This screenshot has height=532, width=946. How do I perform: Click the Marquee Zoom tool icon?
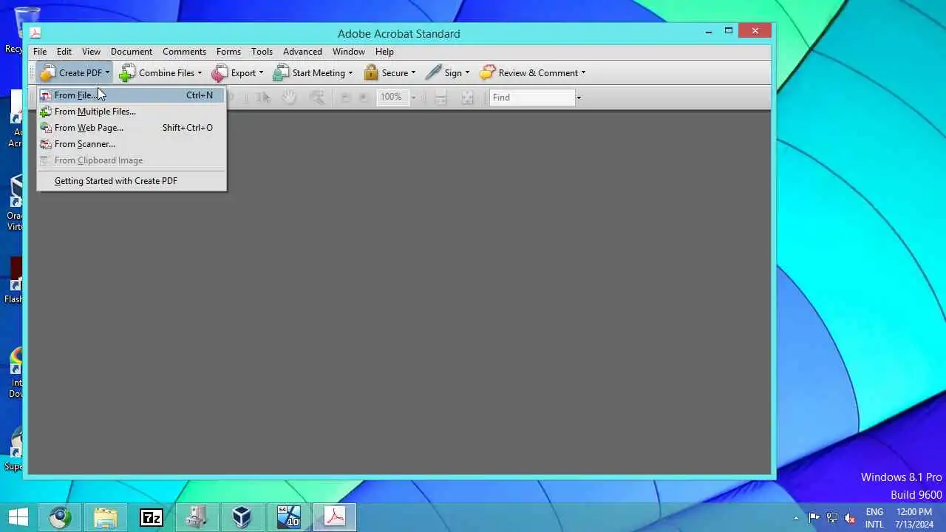coord(317,97)
